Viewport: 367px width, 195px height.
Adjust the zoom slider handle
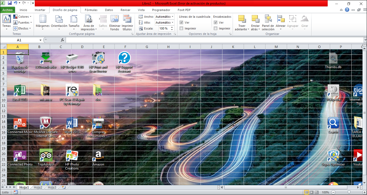click(x=349, y=192)
